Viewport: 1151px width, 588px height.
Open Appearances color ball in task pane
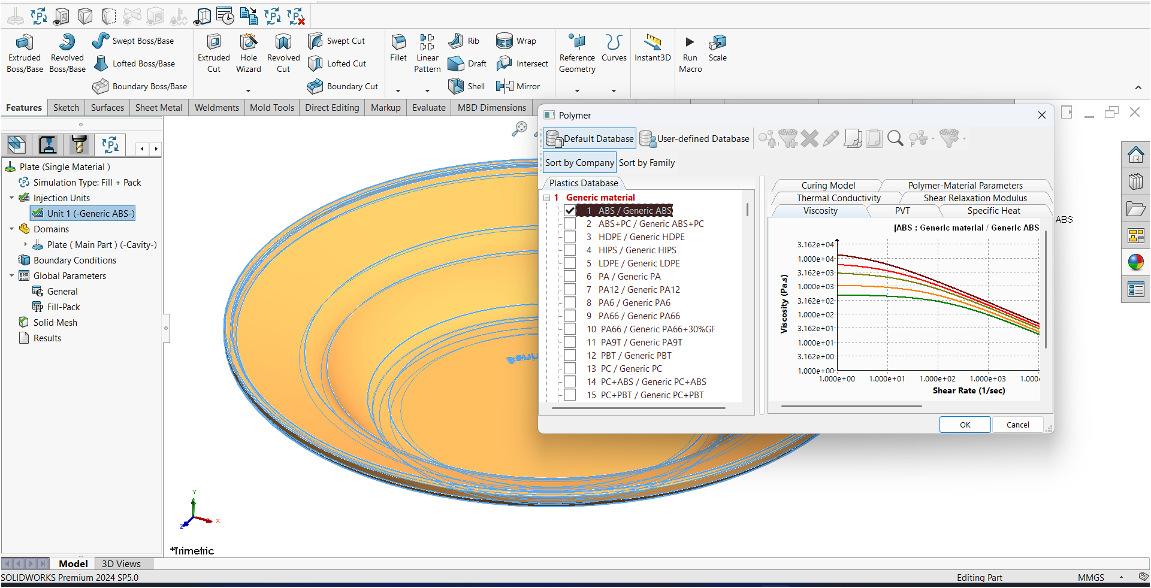click(1135, 262)
